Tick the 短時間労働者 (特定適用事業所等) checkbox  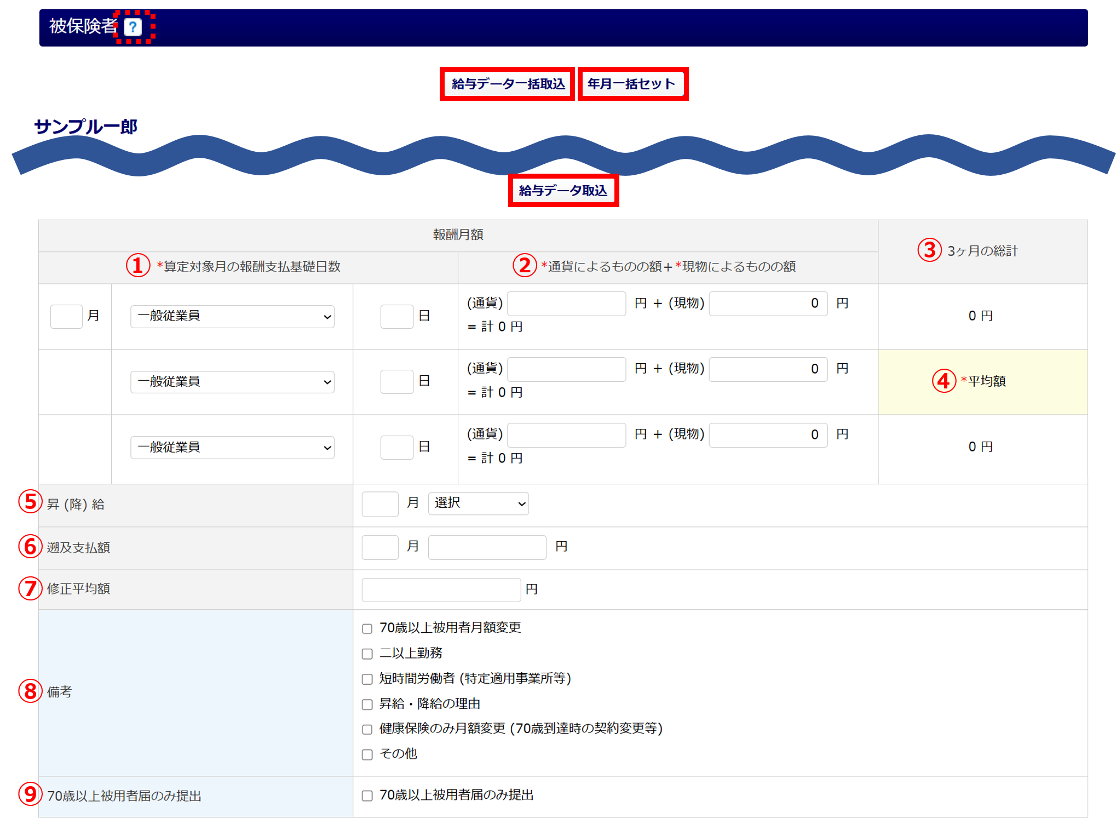pos(367,679)
